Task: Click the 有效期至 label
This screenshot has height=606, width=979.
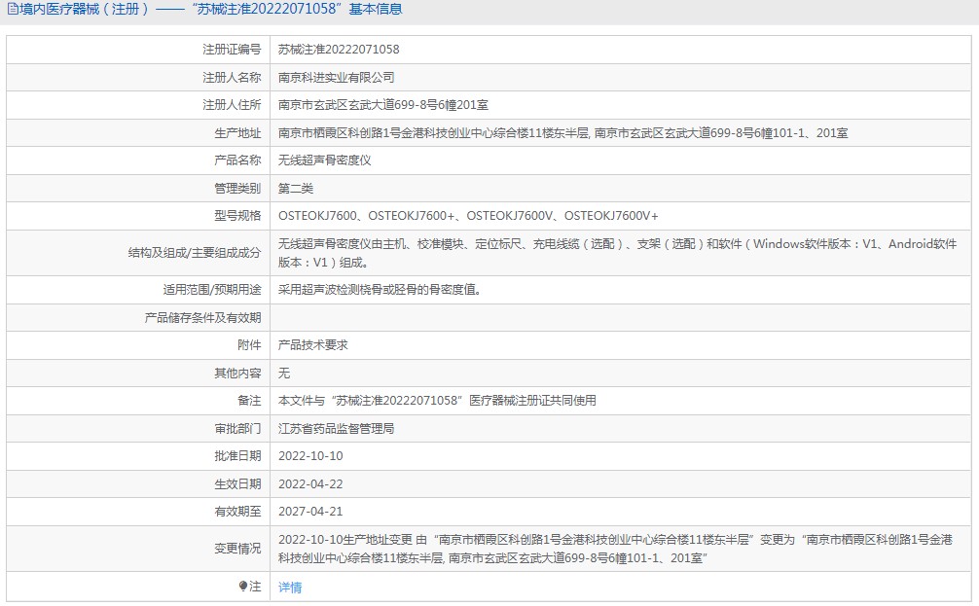Action: tap(237, 512)
